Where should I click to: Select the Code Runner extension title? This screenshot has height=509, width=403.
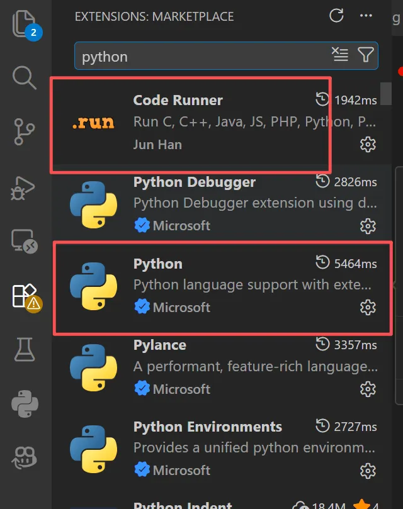point(178,100)
